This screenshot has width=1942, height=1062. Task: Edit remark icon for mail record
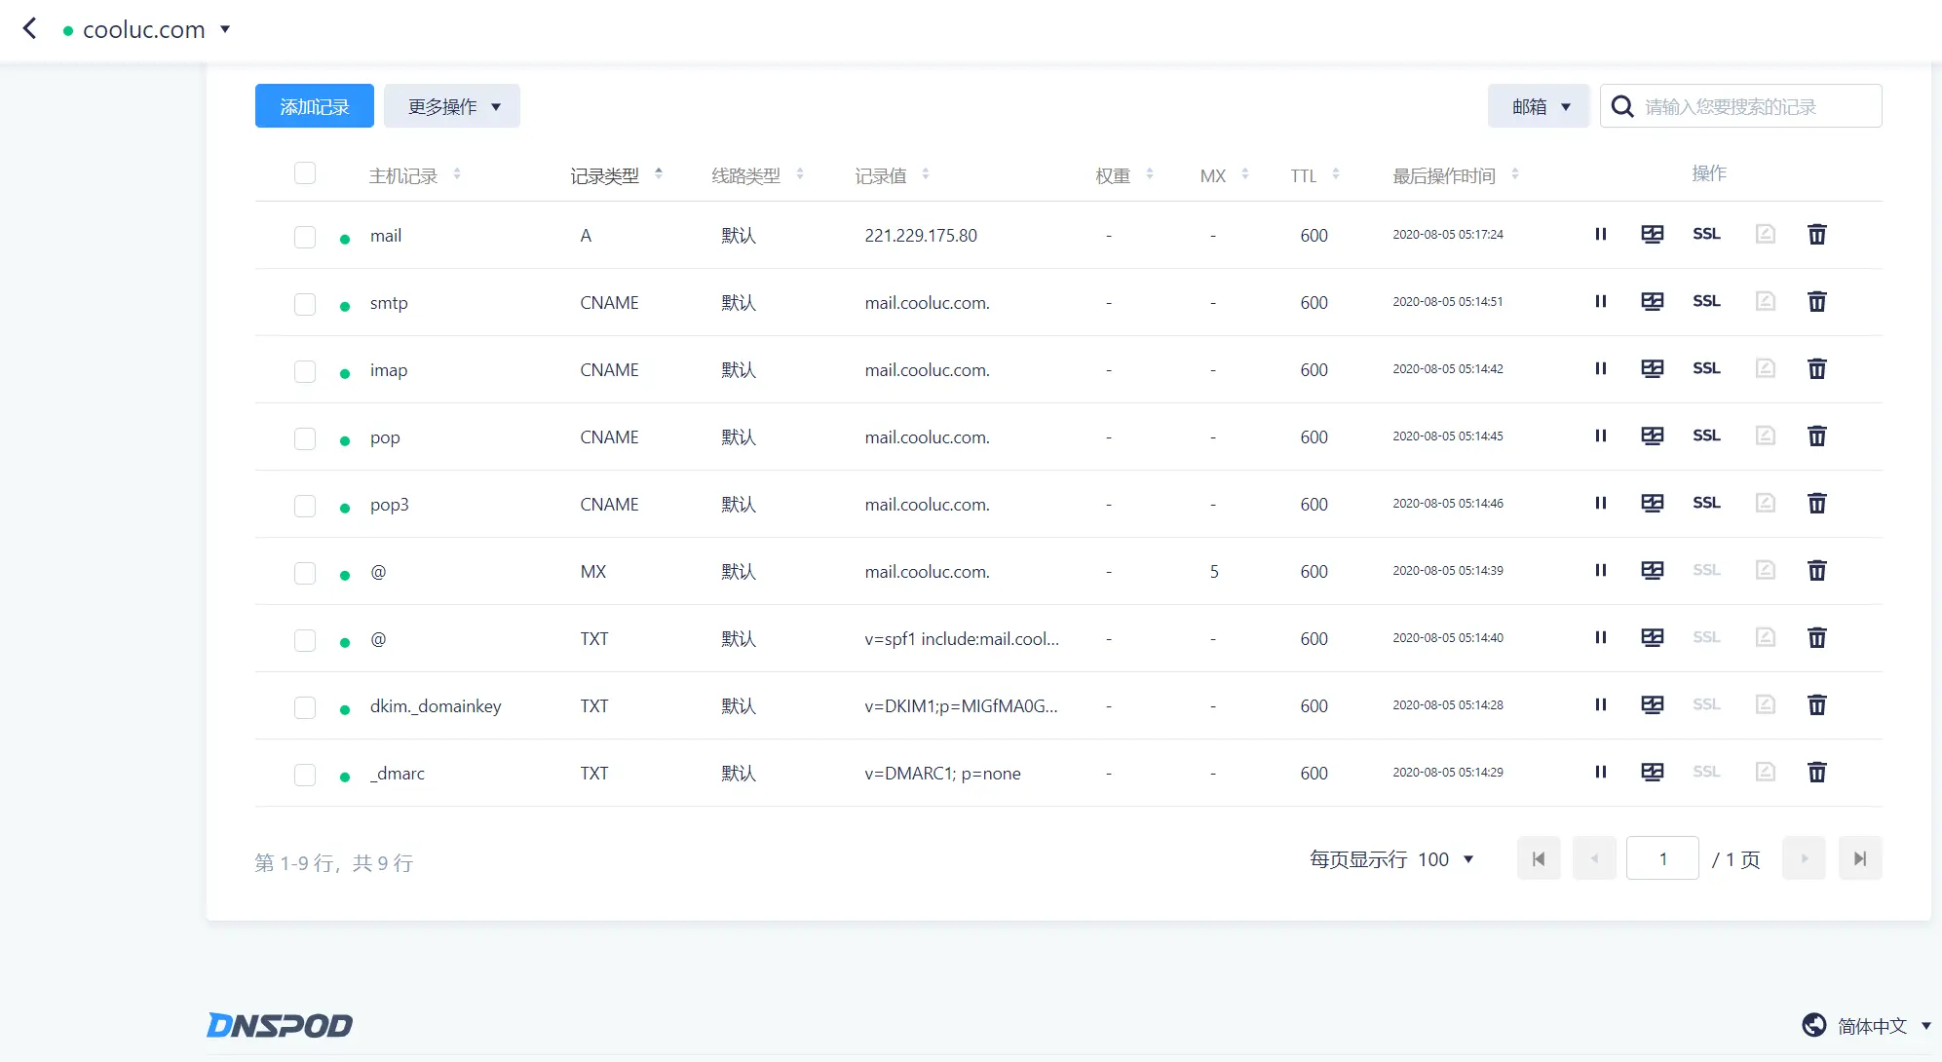pos(1766,234)
